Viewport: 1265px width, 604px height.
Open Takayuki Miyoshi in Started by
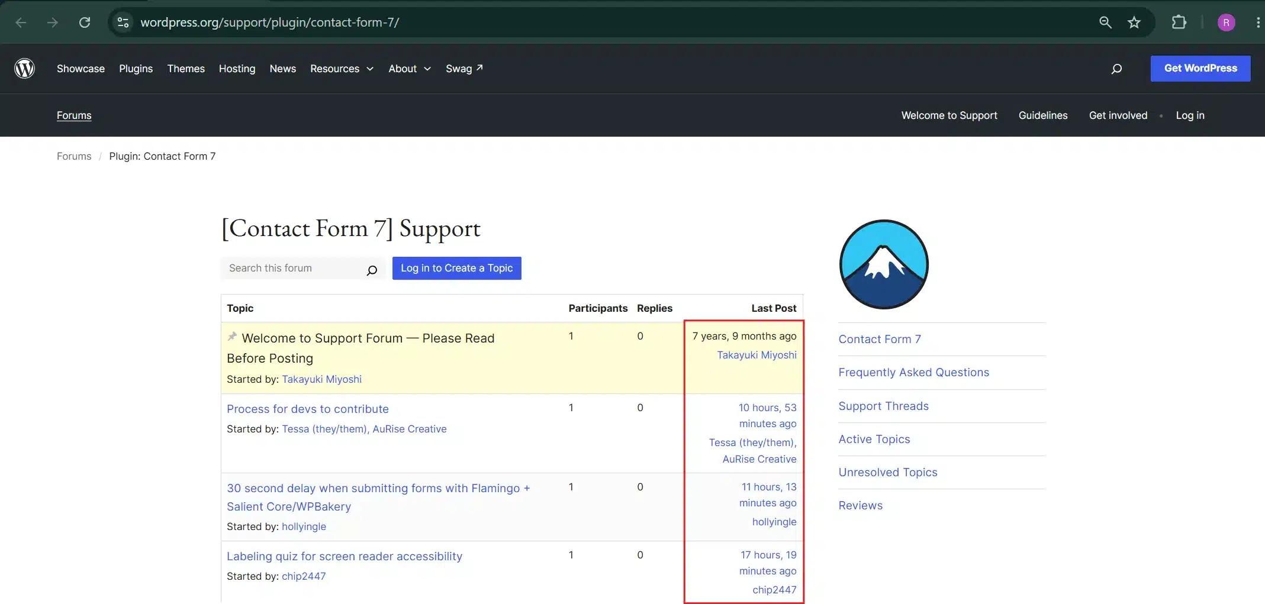(x=321, y=379)
